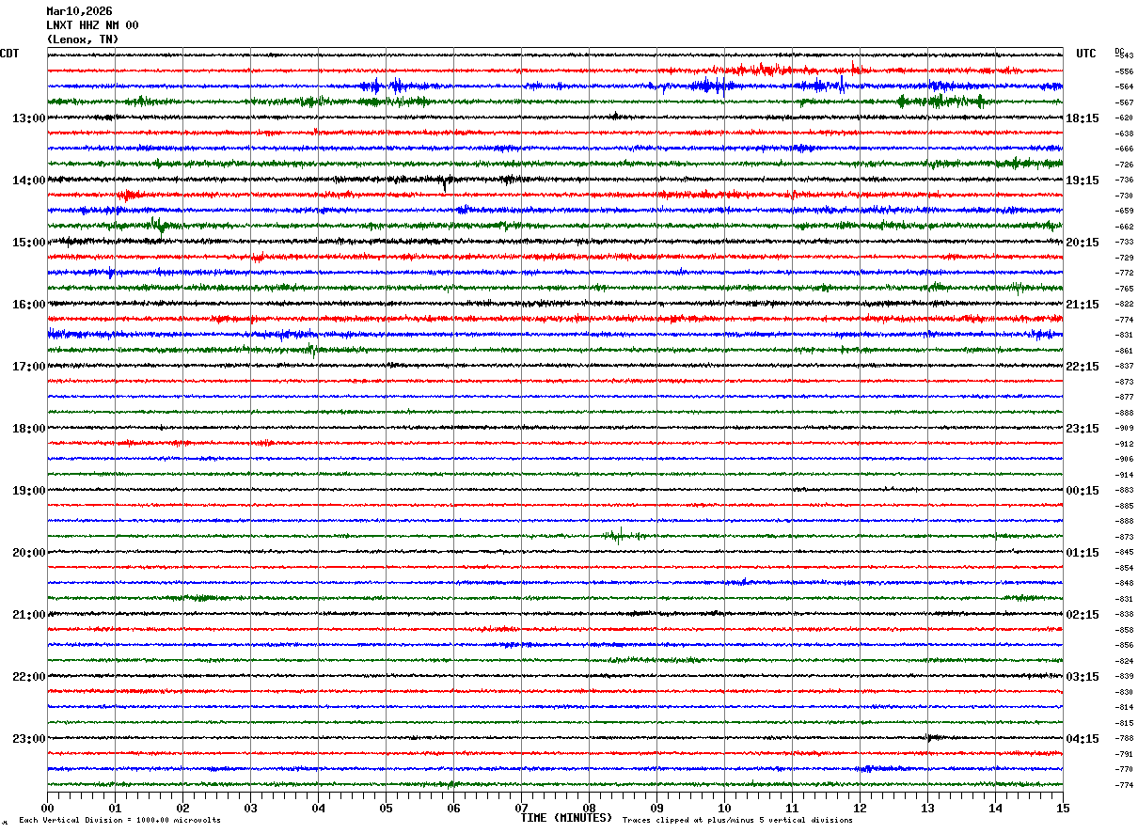
Task: Click the DC offset value "-620"
Action: [x=1124, y=118]
